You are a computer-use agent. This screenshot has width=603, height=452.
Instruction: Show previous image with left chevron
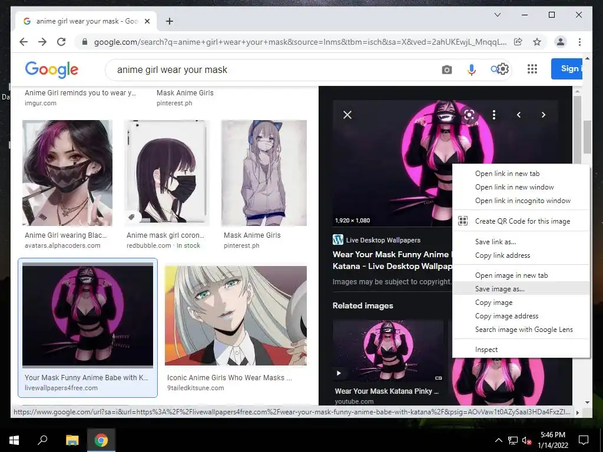(519, 115)
